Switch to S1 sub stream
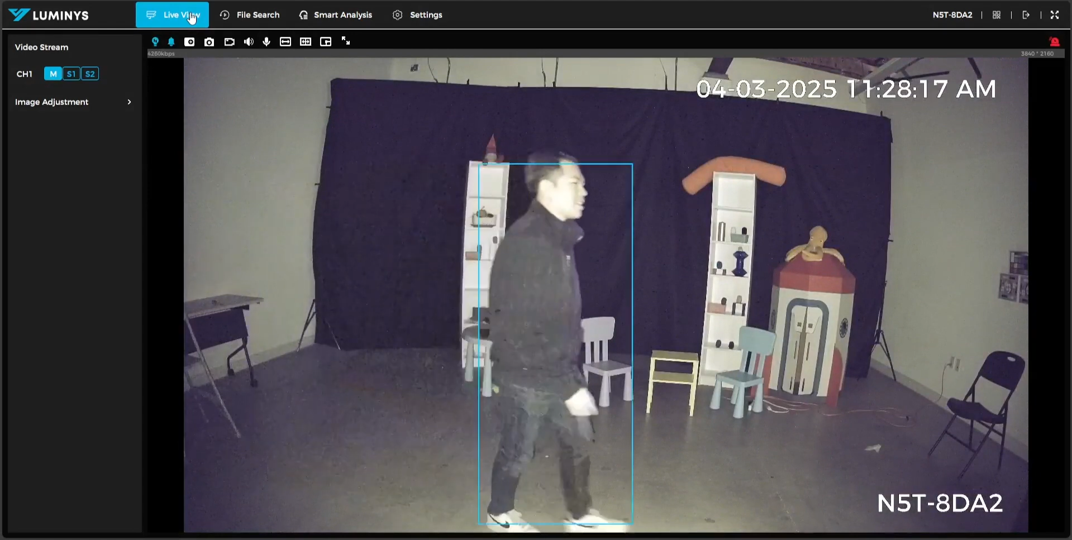 [71, 74]
